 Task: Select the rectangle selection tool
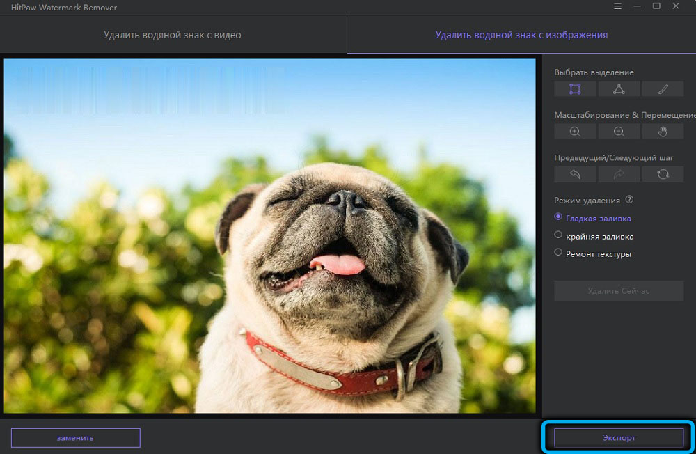(574, 88)
